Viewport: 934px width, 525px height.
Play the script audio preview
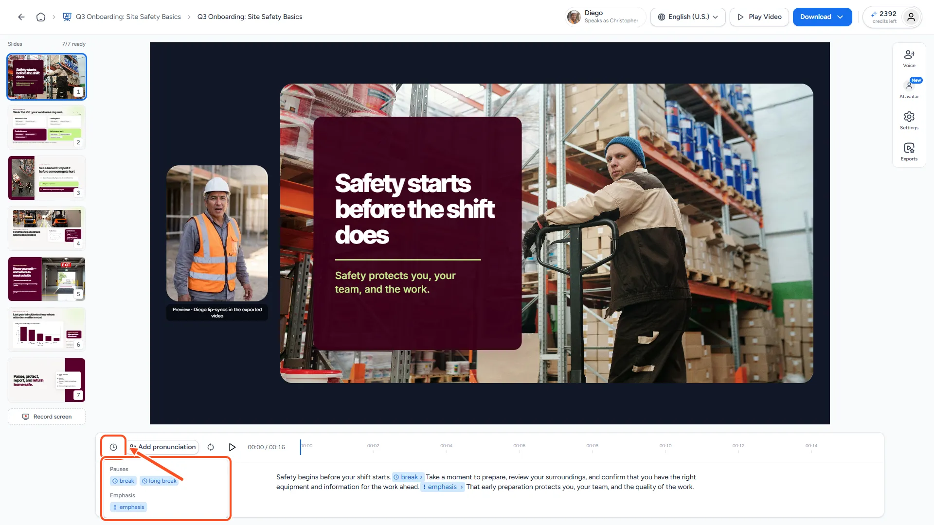pyautogui.click(x=232, y=447)
